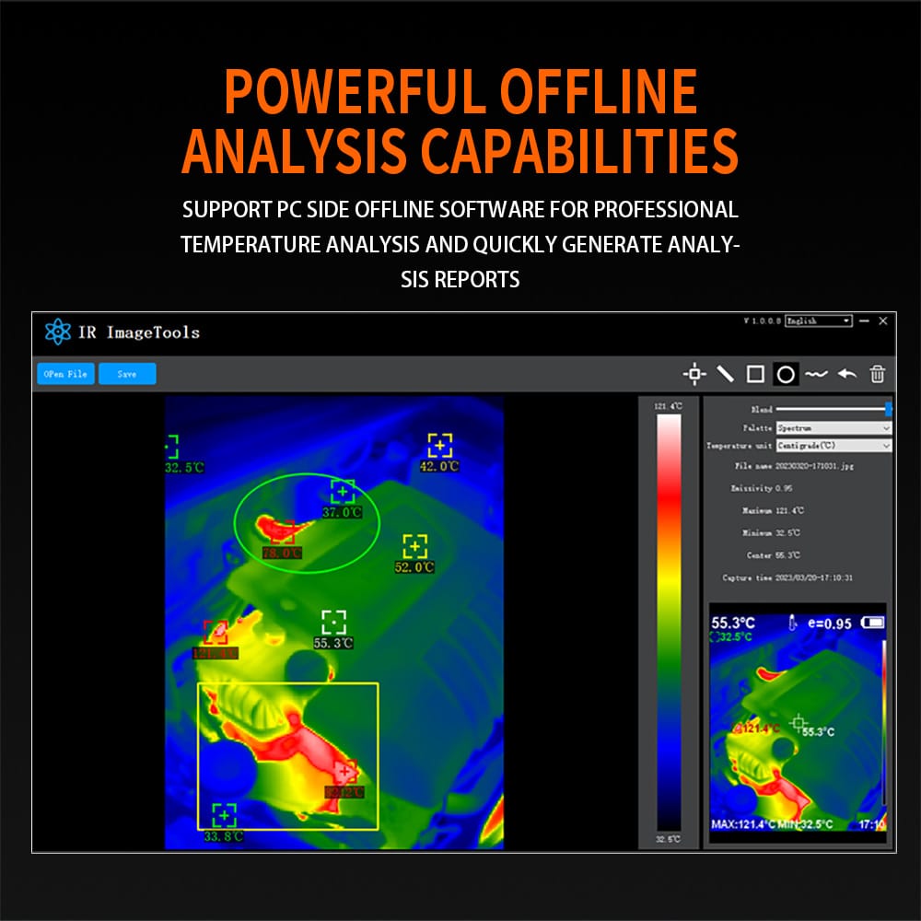Select the spot measurement tool
The width and height of the screenshot is (921, 921).
694,374
